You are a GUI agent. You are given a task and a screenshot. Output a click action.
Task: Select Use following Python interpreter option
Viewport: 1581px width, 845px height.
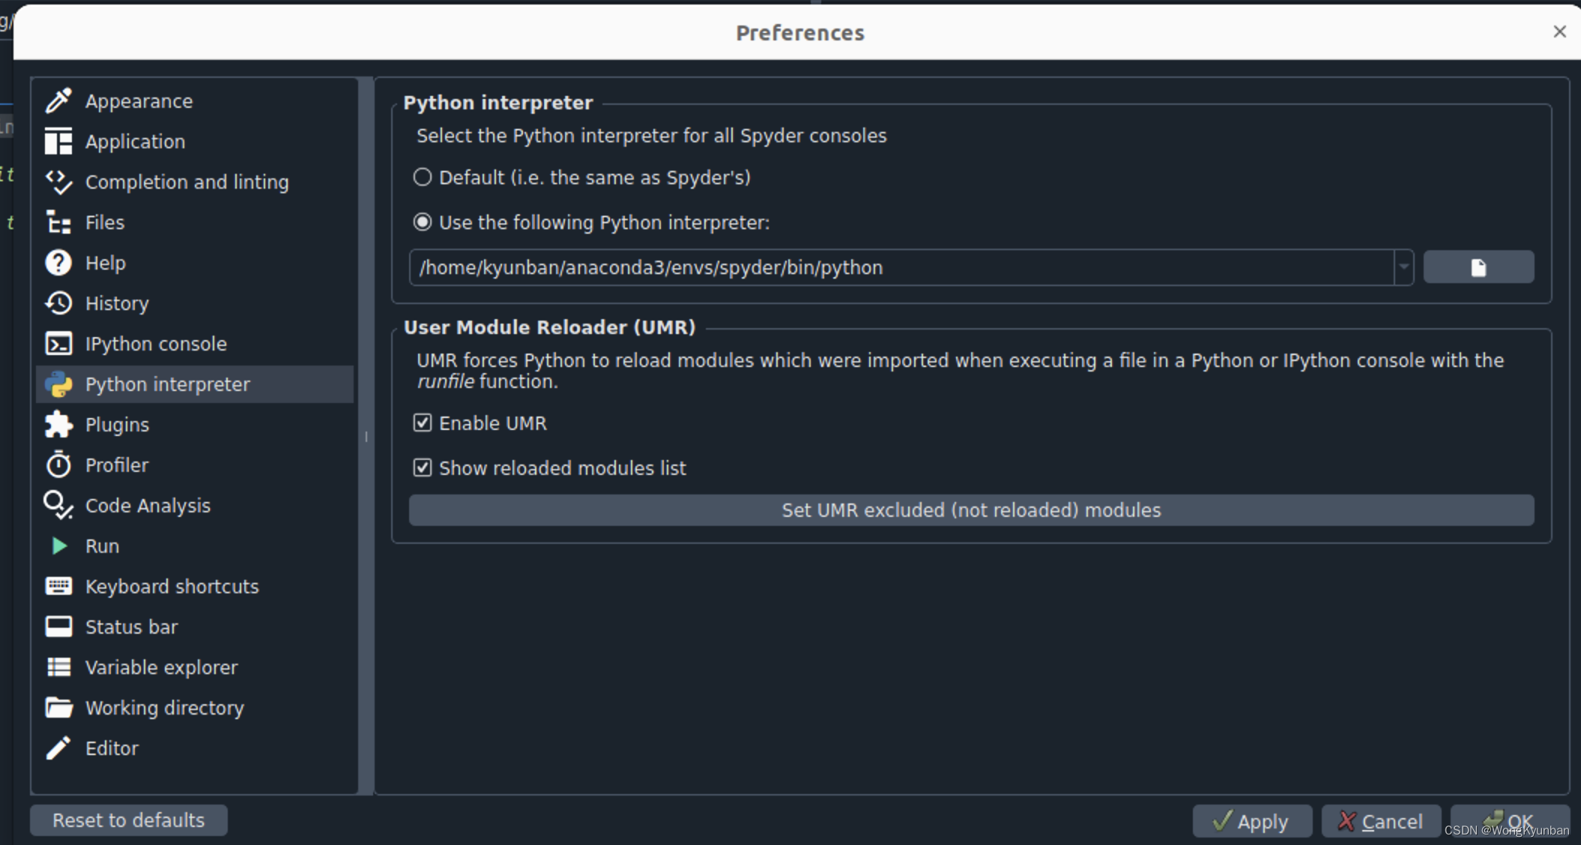click(x=423, y=222)
